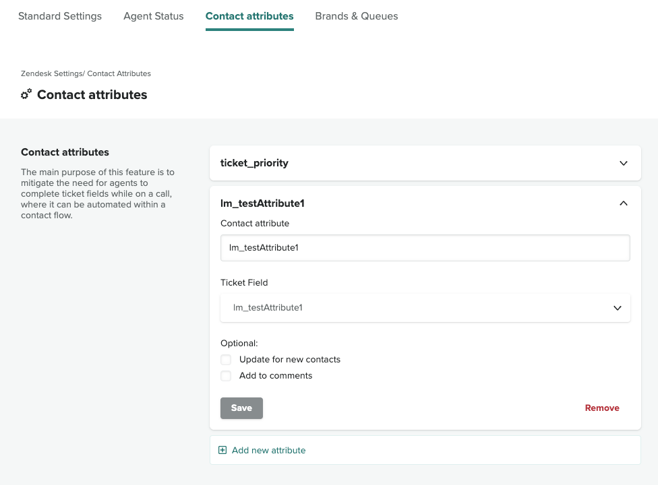Click the Contact Attributes breadcrumb segment
This screenshot has height=485, width=658.
coord(119,73)
